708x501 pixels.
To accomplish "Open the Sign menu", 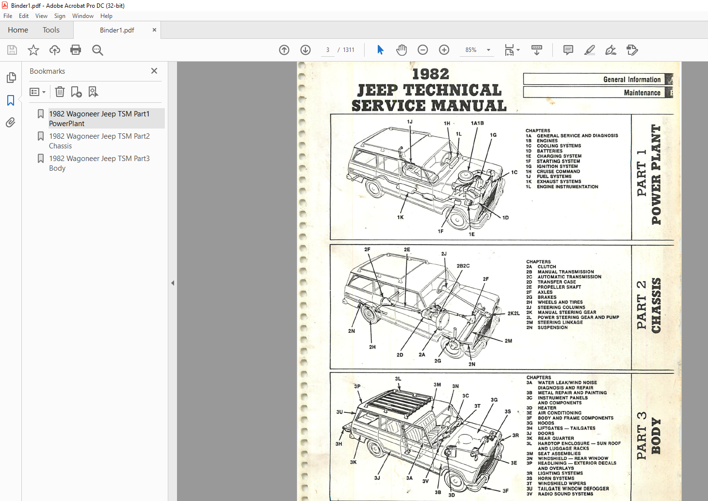I will coord(60,16).
